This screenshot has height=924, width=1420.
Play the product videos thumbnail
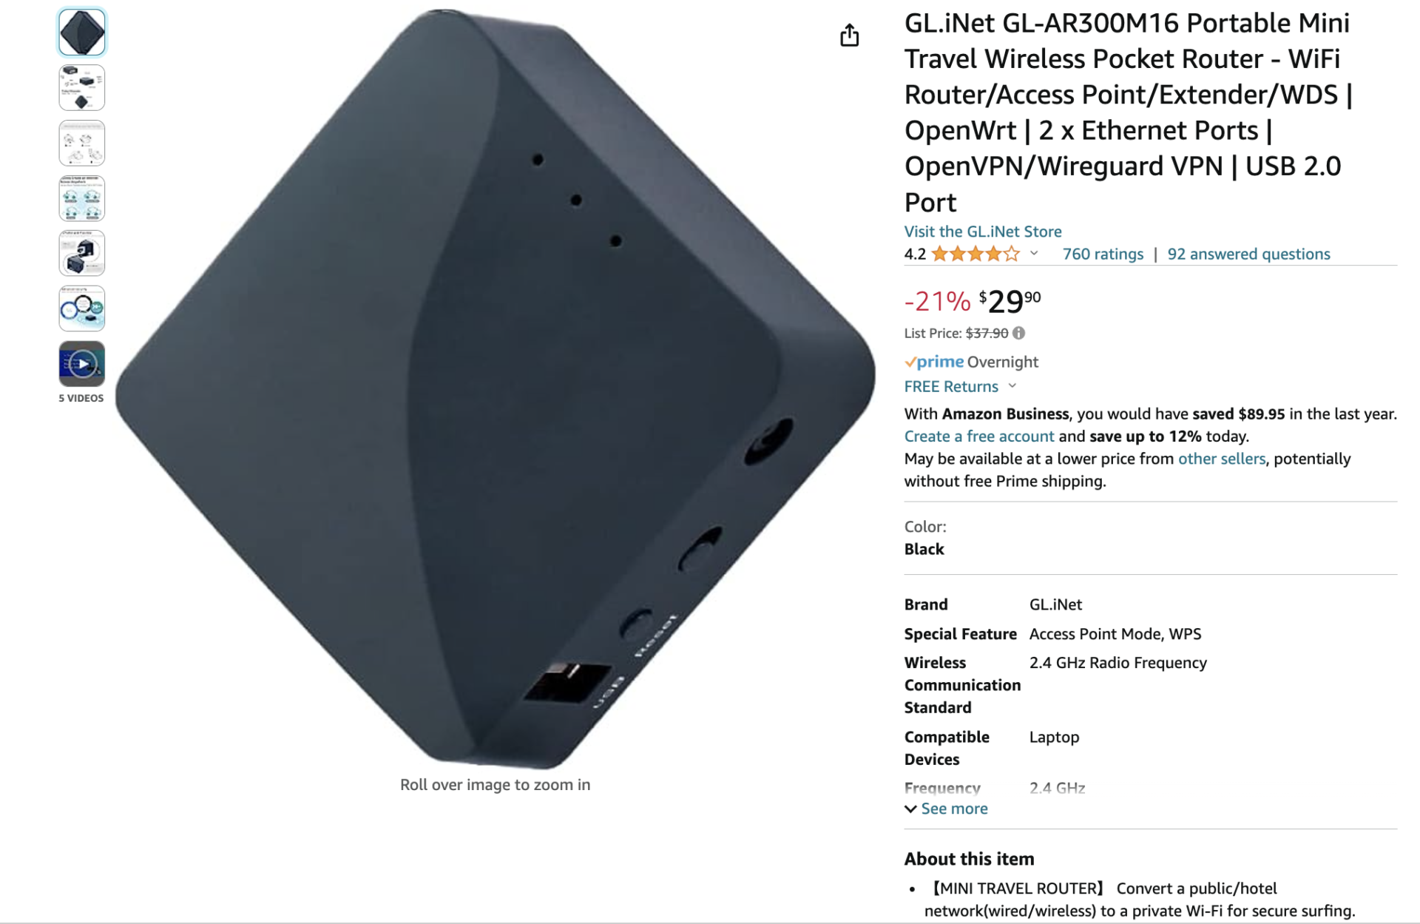click(82, 364)
